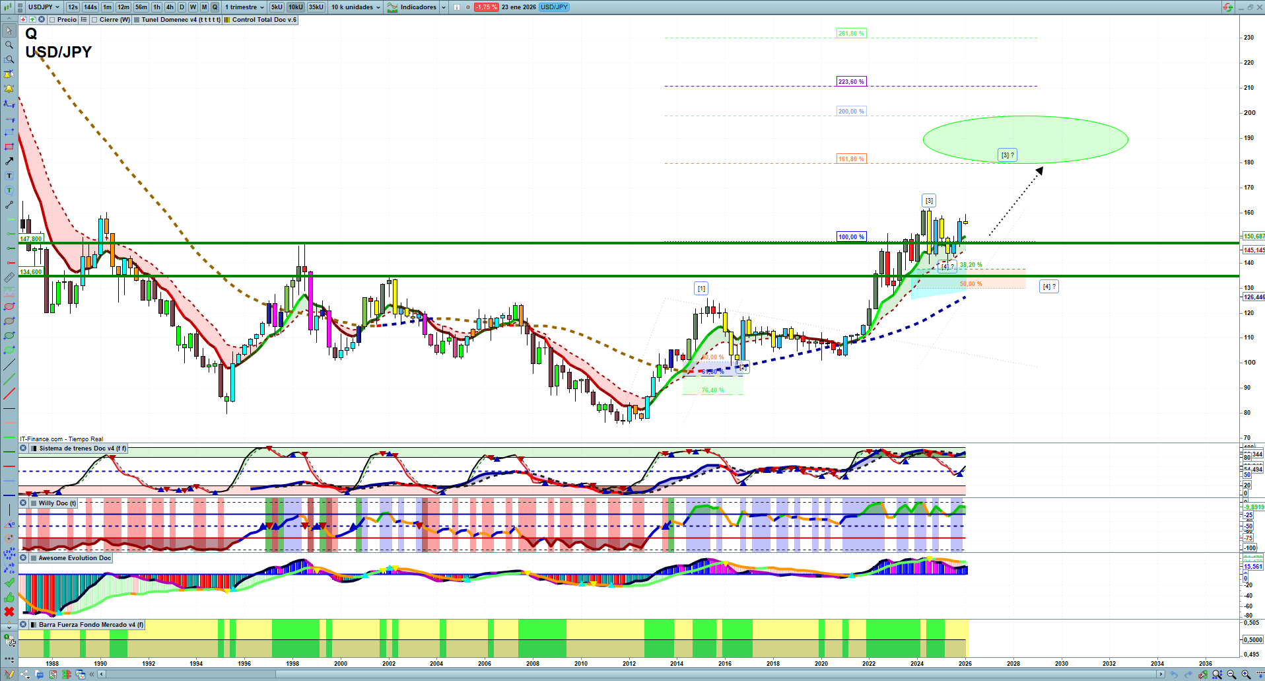
Task: Close the Willy Doc indicator panel
Action: click(23, 503)
